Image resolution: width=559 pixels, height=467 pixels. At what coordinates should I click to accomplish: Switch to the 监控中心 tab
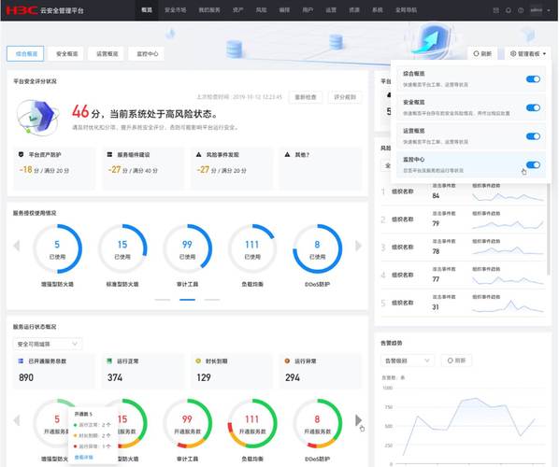[147, 53]
